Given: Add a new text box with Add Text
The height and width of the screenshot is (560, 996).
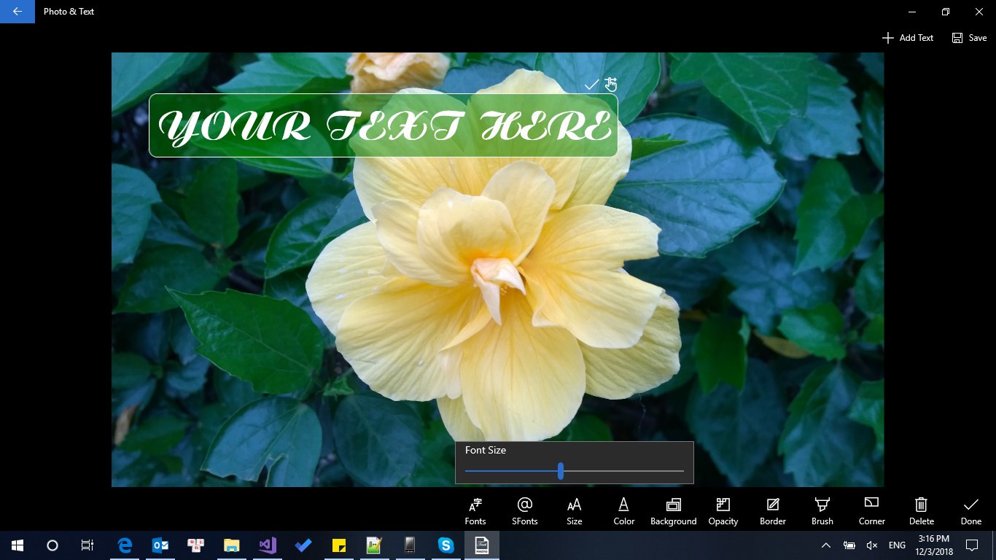Looking at the screenshot, I should 908,38.
